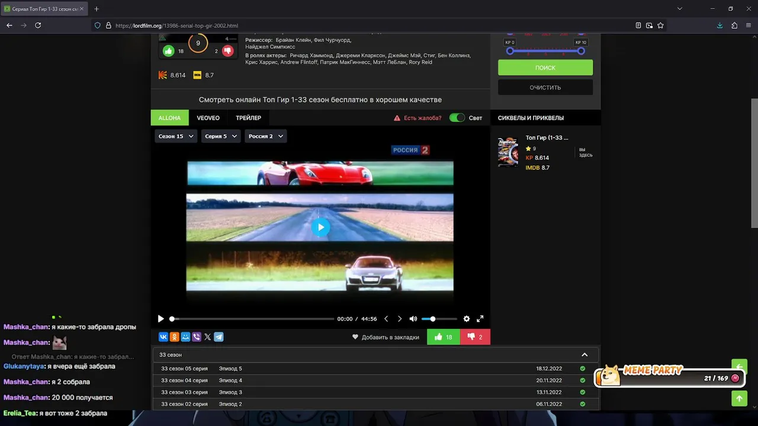758x426 pixels.
Task: Click the Meme Party overlay widget
Action: [x=669, y=376]
